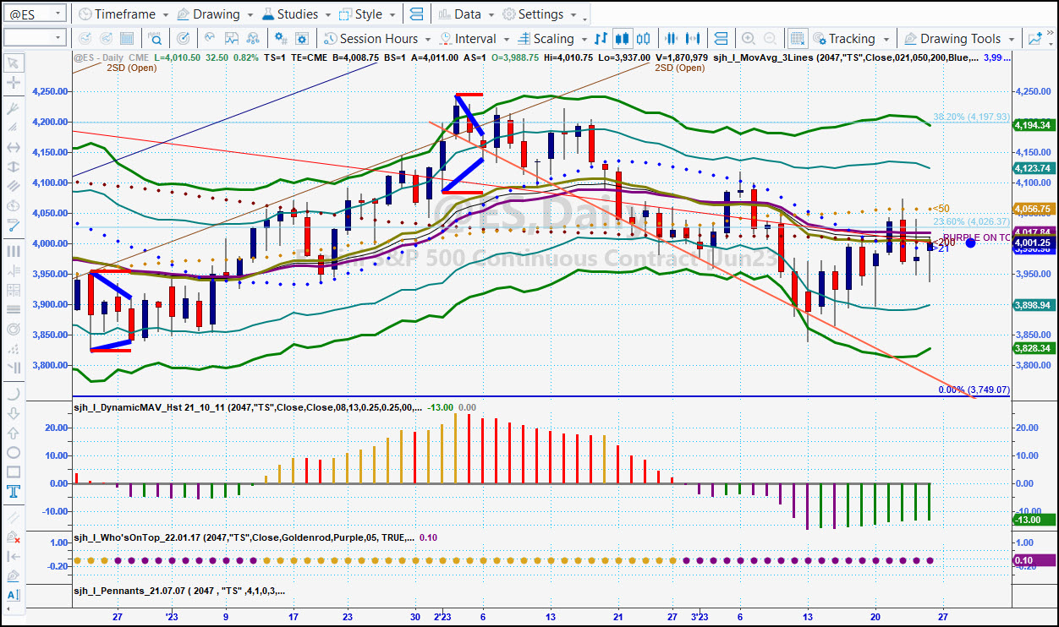
Task: Switch to OHLC bar chart style
Action: pos(601,39)
